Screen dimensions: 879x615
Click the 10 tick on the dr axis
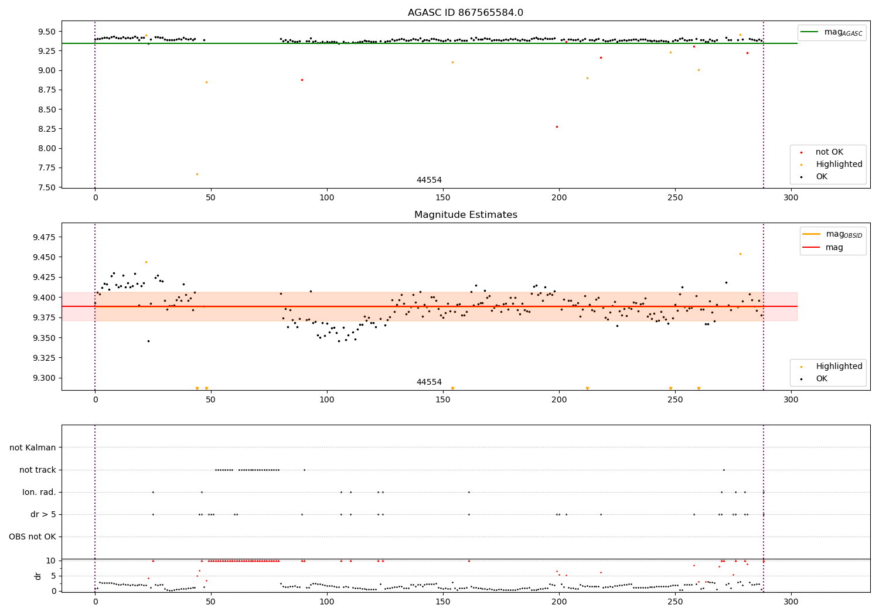tap(51, 561)
